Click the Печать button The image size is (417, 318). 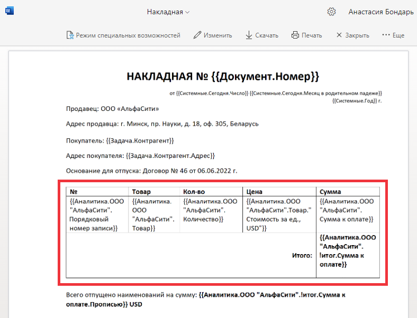pos(306,35)
